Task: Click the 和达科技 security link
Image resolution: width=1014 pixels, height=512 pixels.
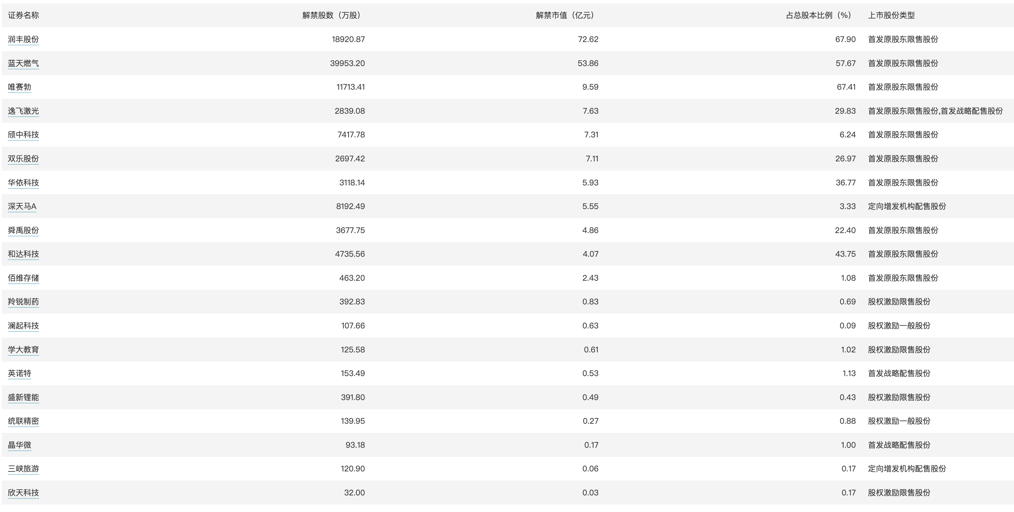Action: click(x=23, y=254)
